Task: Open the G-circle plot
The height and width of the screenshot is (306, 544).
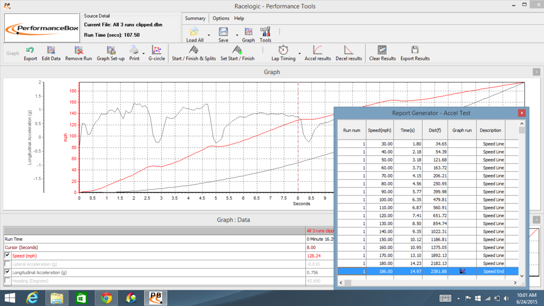Action: (x=157, y=50)
